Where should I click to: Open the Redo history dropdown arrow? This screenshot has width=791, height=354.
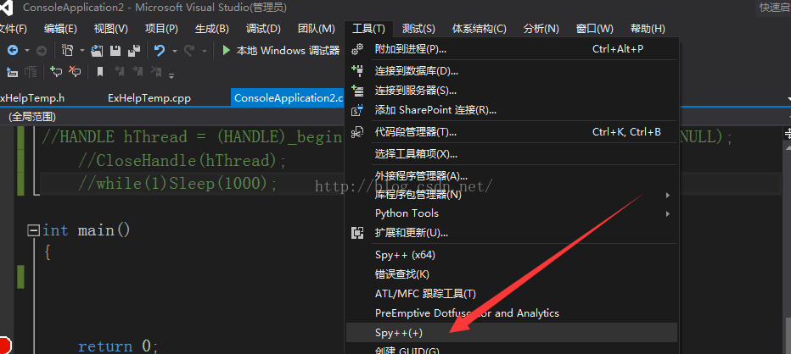(x=205, y=51)
